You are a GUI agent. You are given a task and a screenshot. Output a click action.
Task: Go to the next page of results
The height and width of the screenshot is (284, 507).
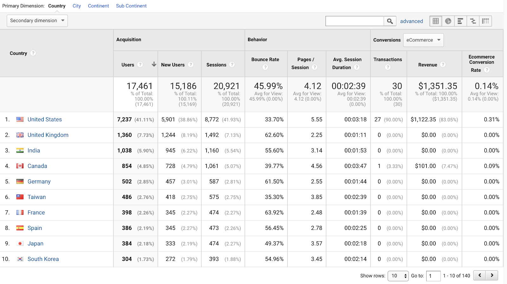tap(492, 275)
